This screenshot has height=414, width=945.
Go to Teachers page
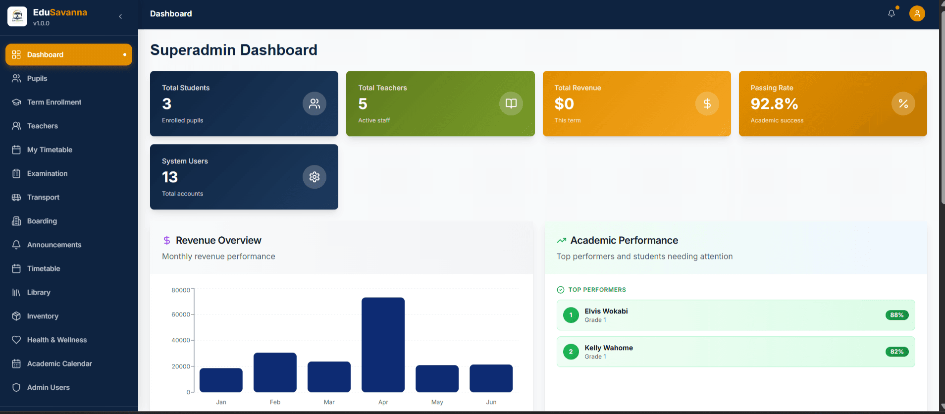click(x=69, y=126)
